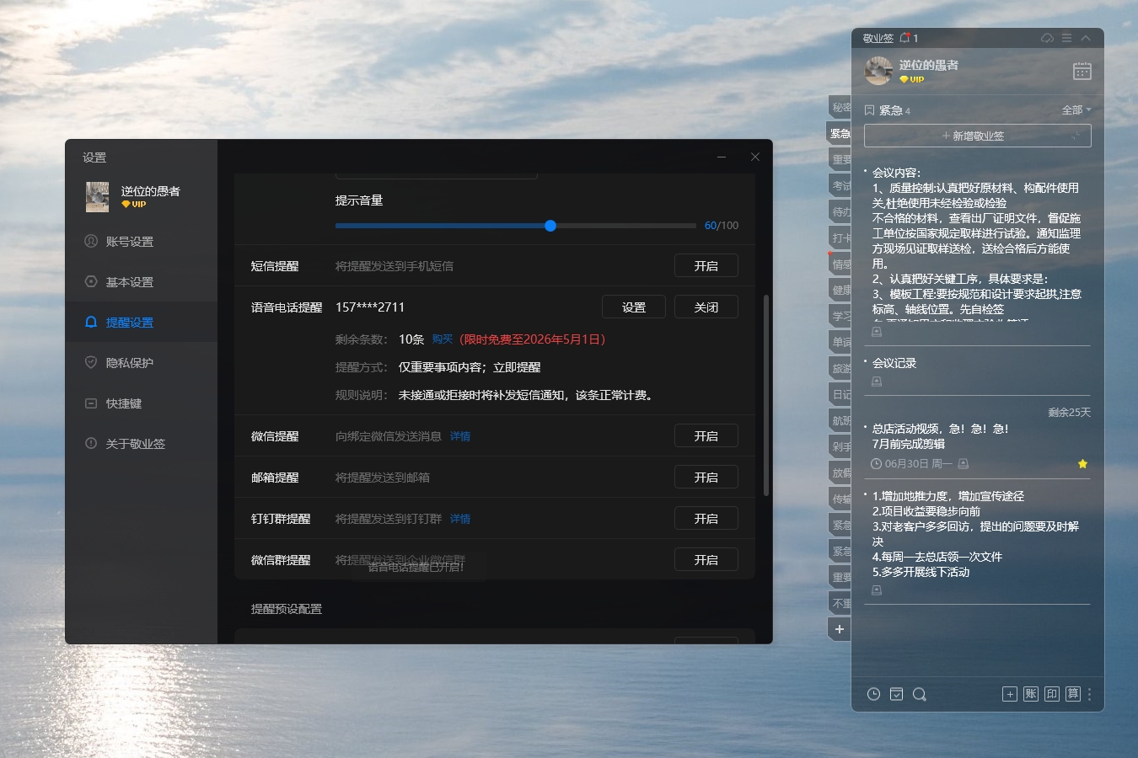The image size is (1138, 758).
Task: Click the VIP badge in note panel
Action: click(x=912, y=80)
